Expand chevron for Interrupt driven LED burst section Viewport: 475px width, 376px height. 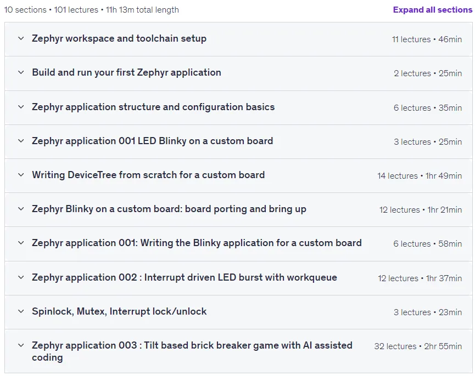point(21,277)
